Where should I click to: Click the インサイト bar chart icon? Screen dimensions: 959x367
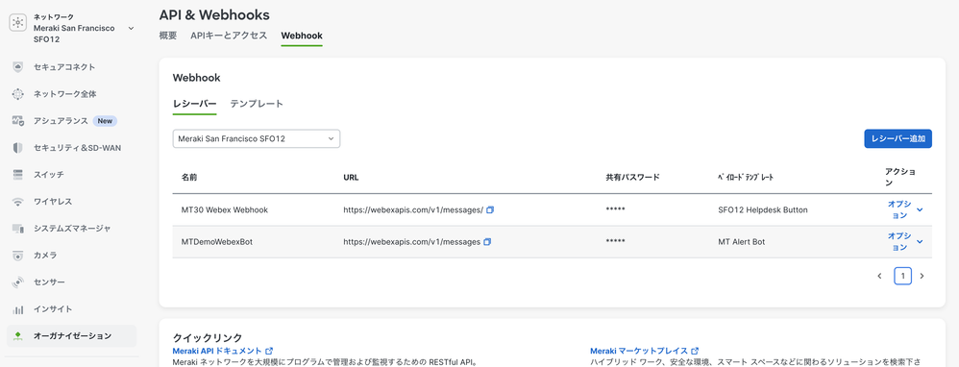point(18,309)
